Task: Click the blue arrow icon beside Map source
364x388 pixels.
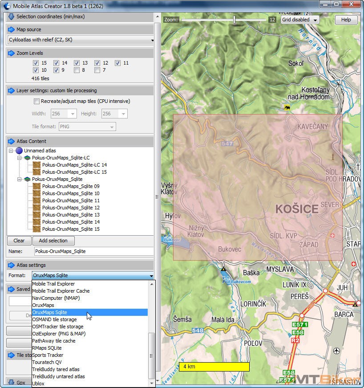Action: pos(12,29)
